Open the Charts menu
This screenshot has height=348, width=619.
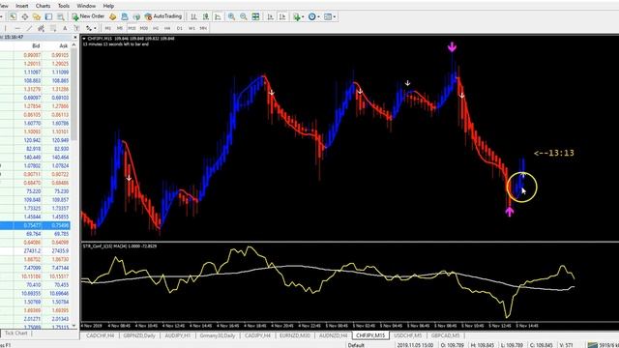tap(43, 6)
